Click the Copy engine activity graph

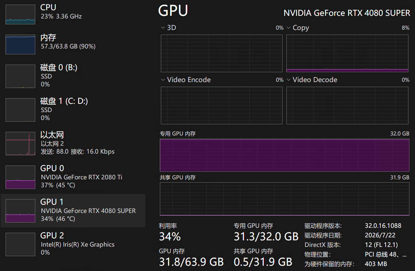point(348,53)
